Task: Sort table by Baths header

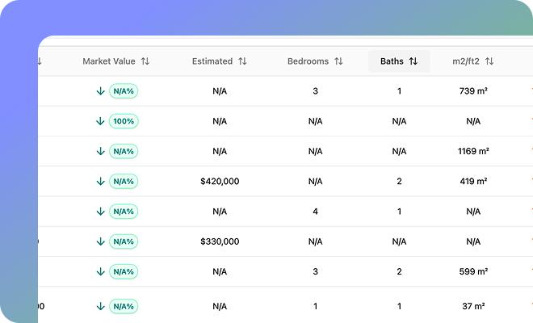Action: [x=392, y=61]
